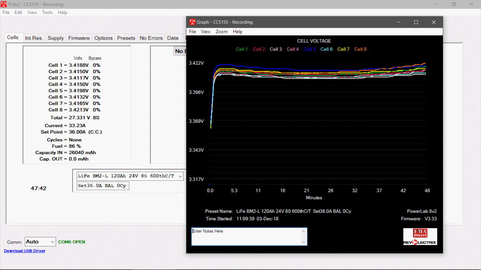This screenshot has width=481, height=270.
Task: Switch to the Int.Res. tab
Action: [34, 38]
